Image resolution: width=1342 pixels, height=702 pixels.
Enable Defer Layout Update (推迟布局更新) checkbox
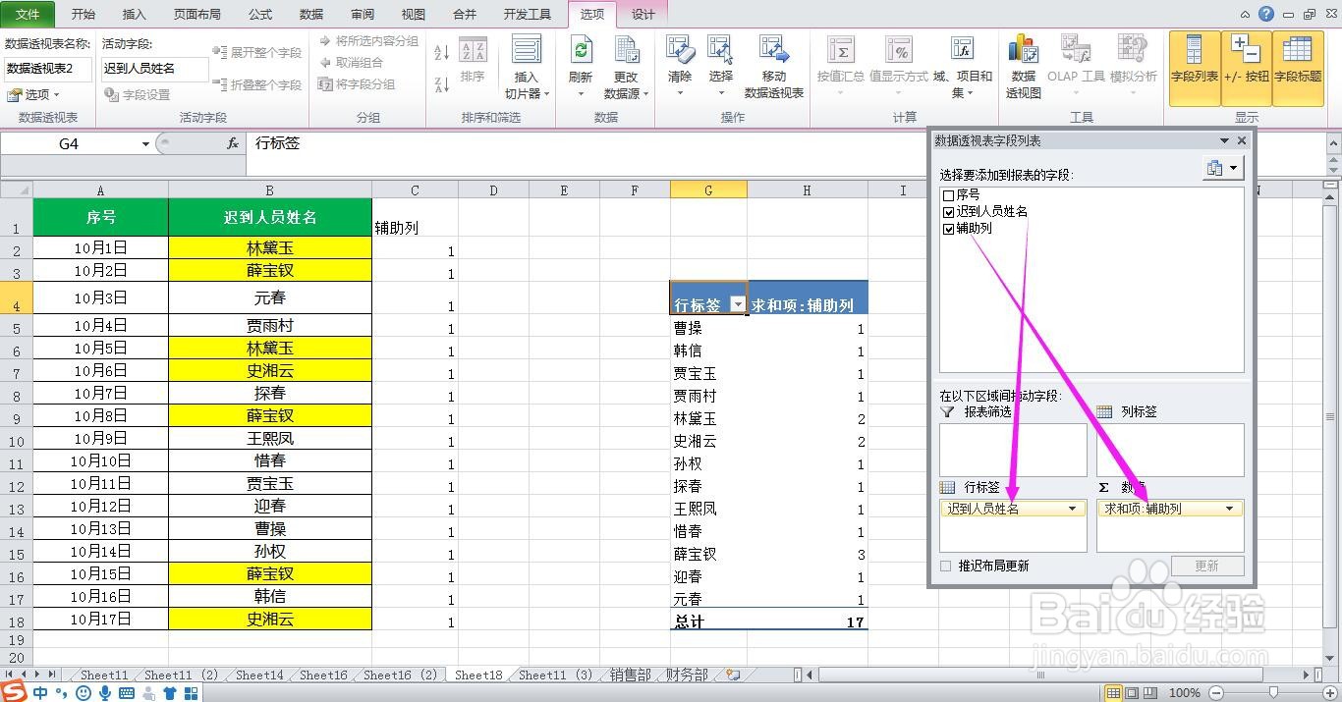[x=946, y=566]
